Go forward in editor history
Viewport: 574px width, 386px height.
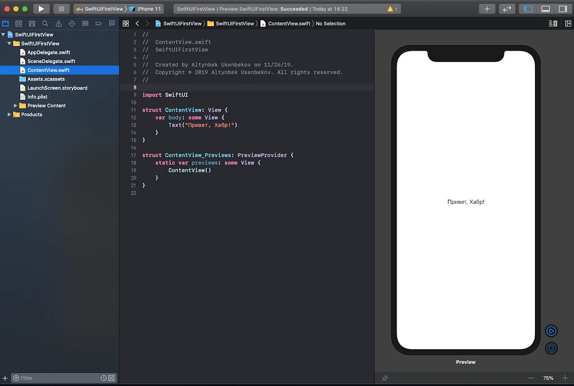click(x=147, y=23)
